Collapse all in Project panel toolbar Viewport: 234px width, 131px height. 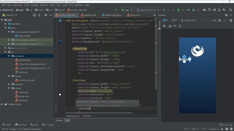(x=39, y=15)
